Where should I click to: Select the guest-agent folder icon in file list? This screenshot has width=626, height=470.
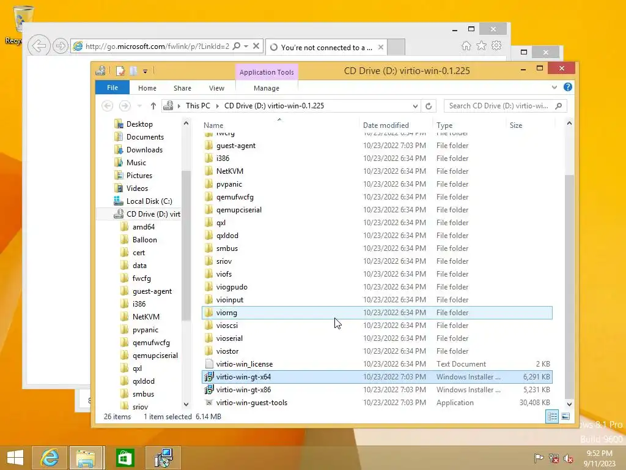[x=208, y=146]
